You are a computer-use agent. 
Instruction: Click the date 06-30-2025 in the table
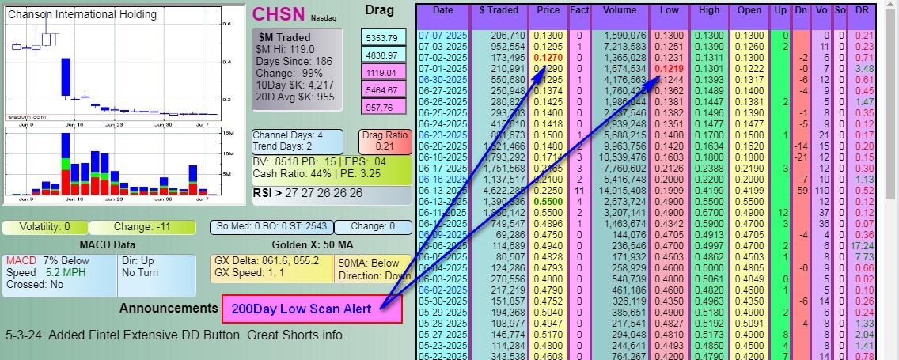442,79
